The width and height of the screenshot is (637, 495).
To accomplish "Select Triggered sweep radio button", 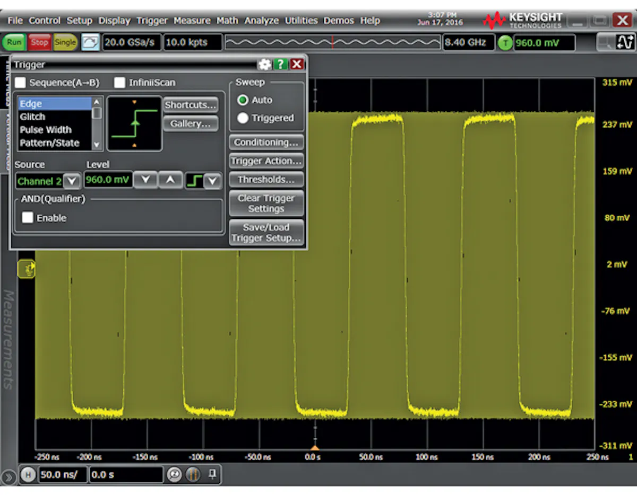I will click(x=243, y=118).
